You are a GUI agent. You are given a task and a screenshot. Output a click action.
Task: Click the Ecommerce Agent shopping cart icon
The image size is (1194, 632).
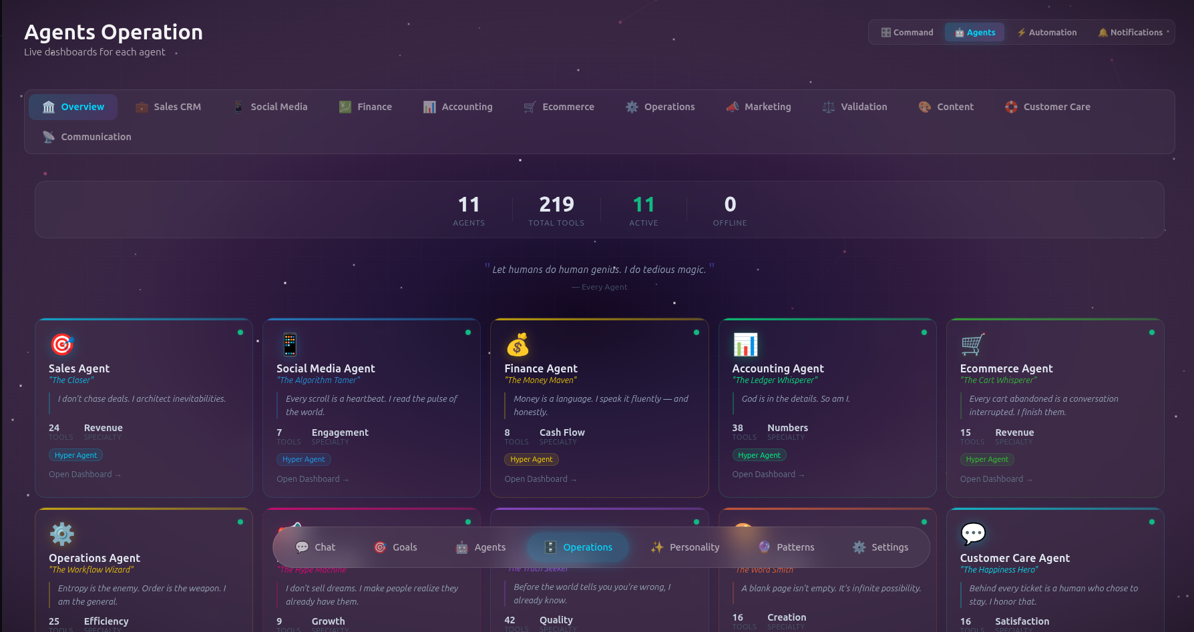[x=973, y=344]
